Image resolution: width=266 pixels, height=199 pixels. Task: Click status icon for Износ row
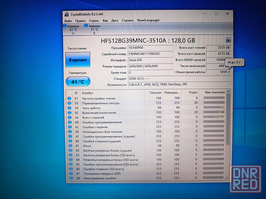(x=70, y=145)
